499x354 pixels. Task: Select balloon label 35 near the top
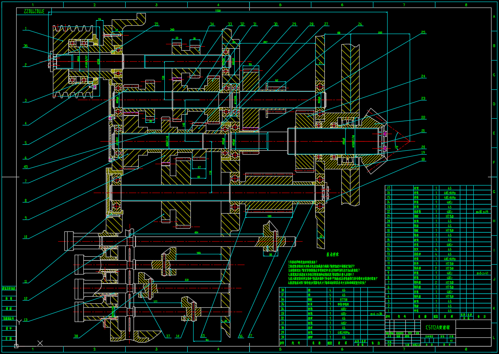click(156, 24)
